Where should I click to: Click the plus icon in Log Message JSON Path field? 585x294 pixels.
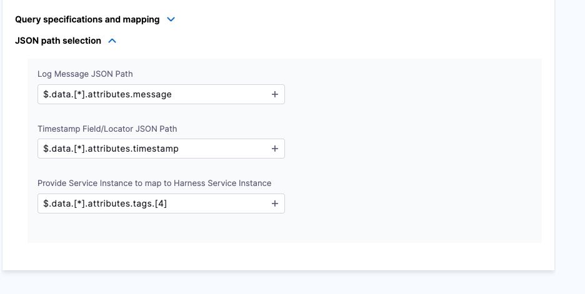tap(274, 94)
